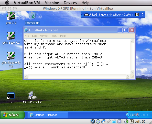Click the VirtualBox hard disk status icon

(93, 121)
